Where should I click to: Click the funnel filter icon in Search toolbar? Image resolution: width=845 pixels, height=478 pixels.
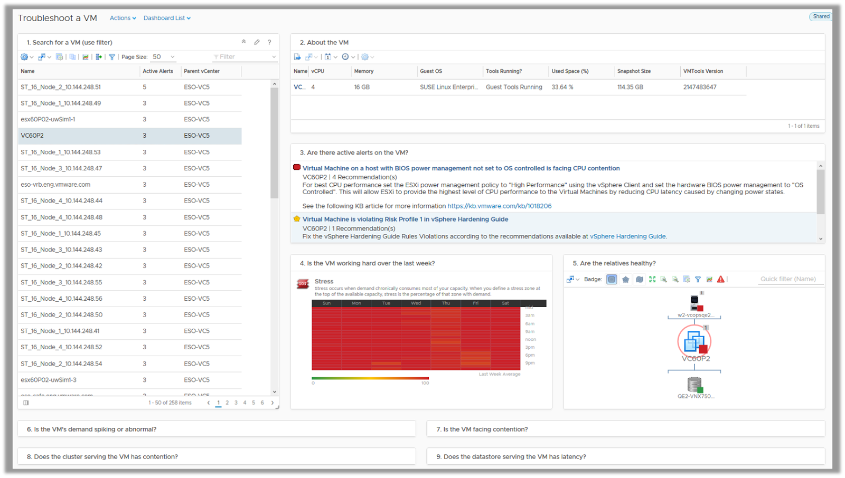(112, 57)
